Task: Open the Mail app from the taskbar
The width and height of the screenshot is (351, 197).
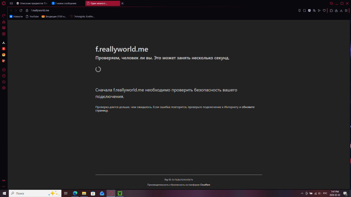Action: [x=102, y=194]
